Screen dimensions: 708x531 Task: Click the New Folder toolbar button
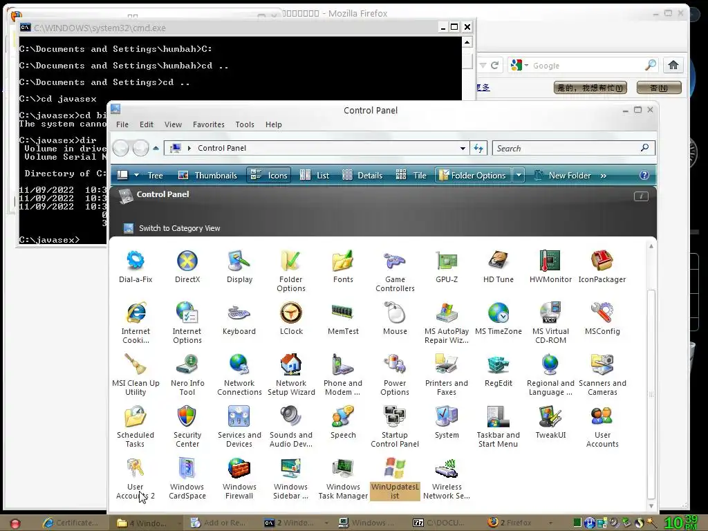click(562, 175)
